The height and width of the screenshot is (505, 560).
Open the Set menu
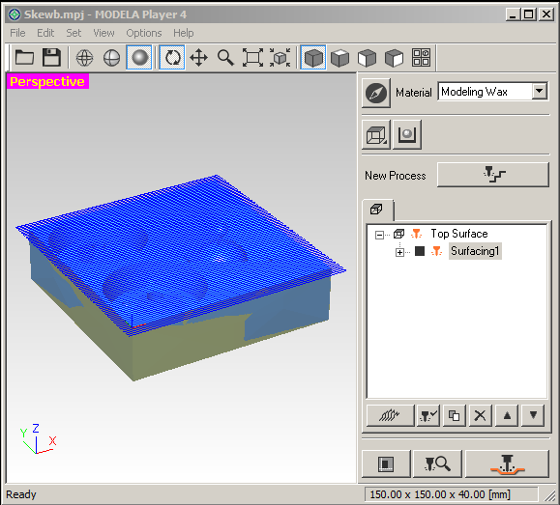74,33
